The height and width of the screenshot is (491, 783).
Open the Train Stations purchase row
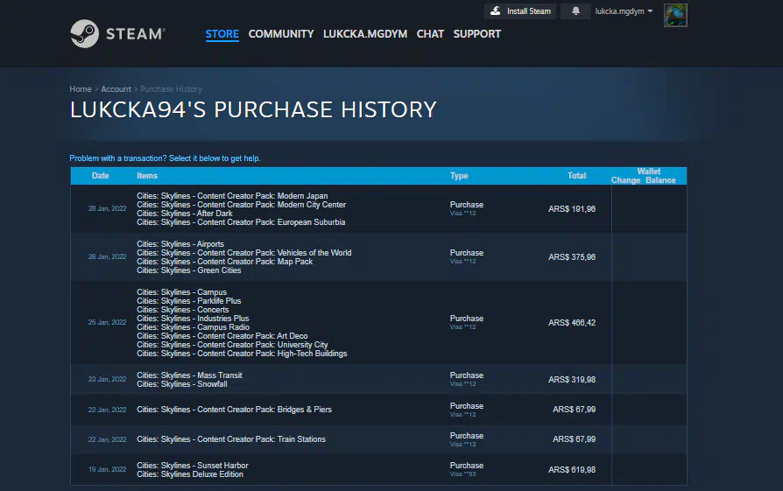[x=378, y=439]
